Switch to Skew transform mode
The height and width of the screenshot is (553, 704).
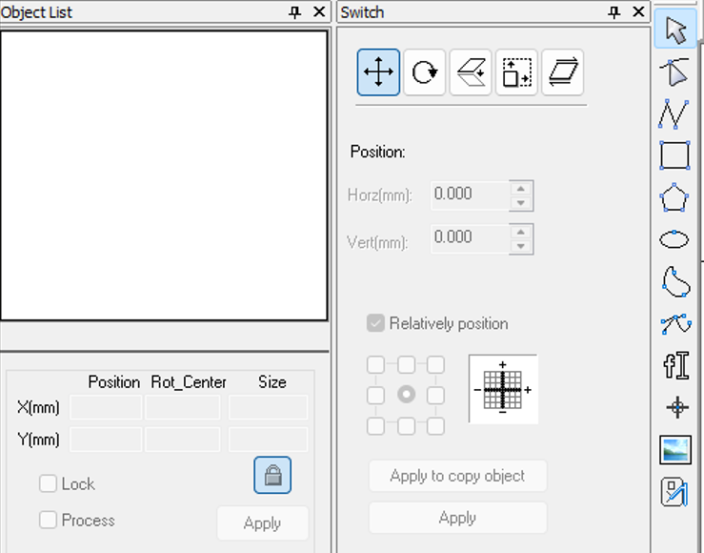[563, 72]
